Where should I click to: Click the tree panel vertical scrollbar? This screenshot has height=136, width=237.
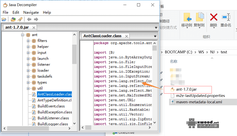(x=74, y=54)
